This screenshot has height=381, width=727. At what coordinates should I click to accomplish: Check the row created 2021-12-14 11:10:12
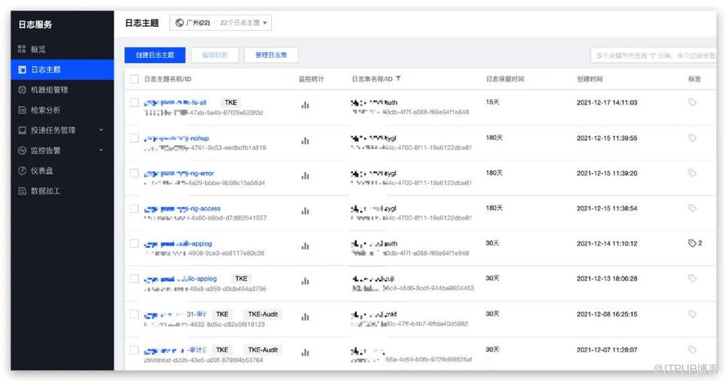coord(135,243)
